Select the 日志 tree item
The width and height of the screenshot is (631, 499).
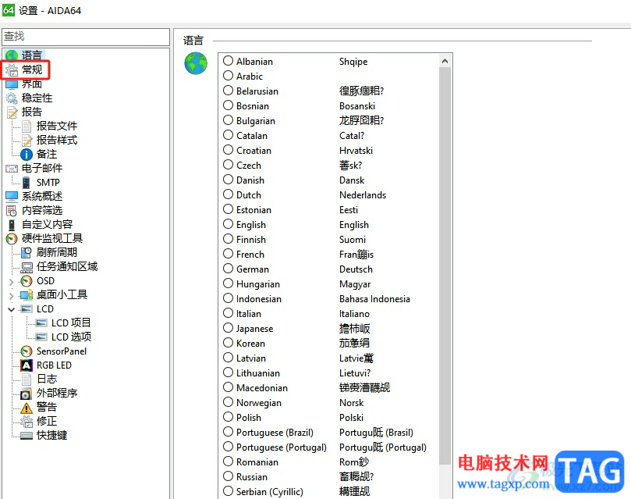click(47, 380)
